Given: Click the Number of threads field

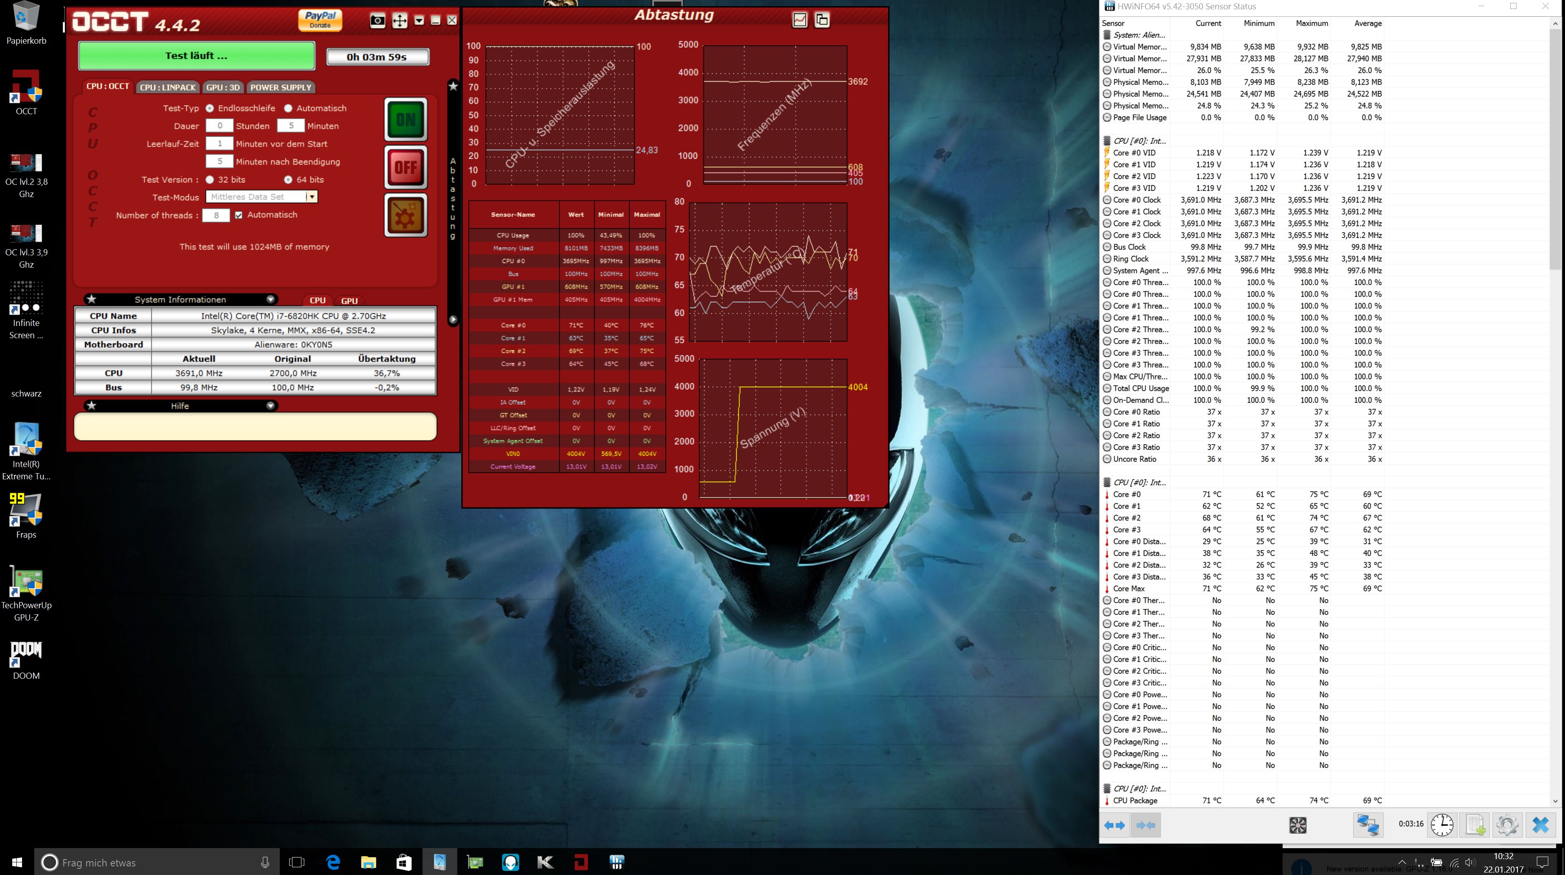Looking at the screenshot, I should (216, 215).
